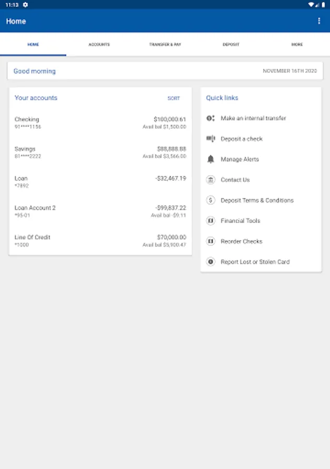Tap the Financial Tools icon
The height and width of the screenshot is (469, 330).
pyautogui.click(x=211, y=221)
